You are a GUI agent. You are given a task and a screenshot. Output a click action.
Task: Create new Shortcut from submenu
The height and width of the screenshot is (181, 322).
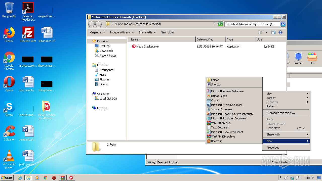[x=234, y=84]
